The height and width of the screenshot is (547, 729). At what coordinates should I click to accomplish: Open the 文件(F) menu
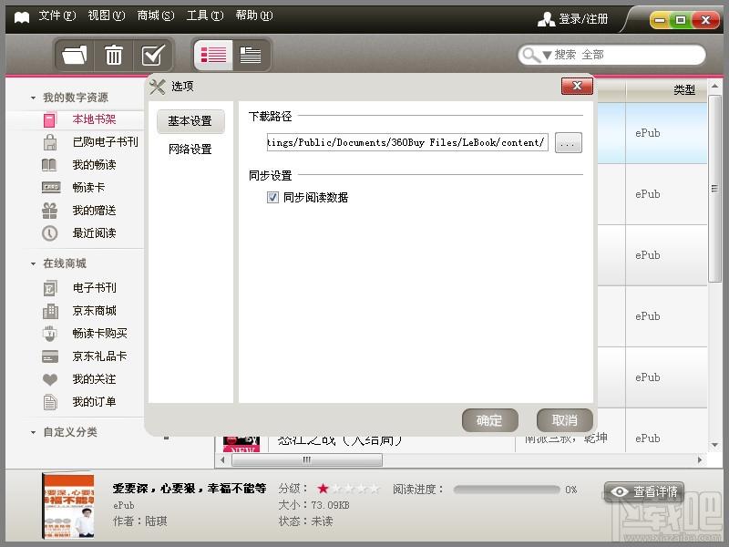(x=57, y=15)
